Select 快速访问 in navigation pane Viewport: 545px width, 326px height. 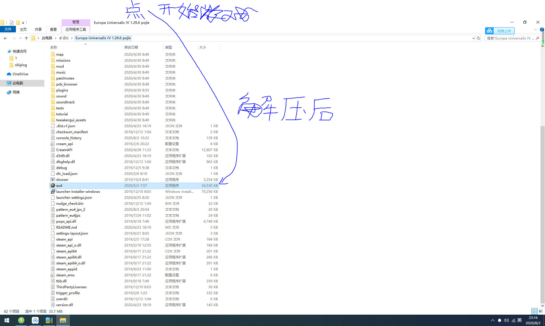pyautogui.click(x=20, y=51)
